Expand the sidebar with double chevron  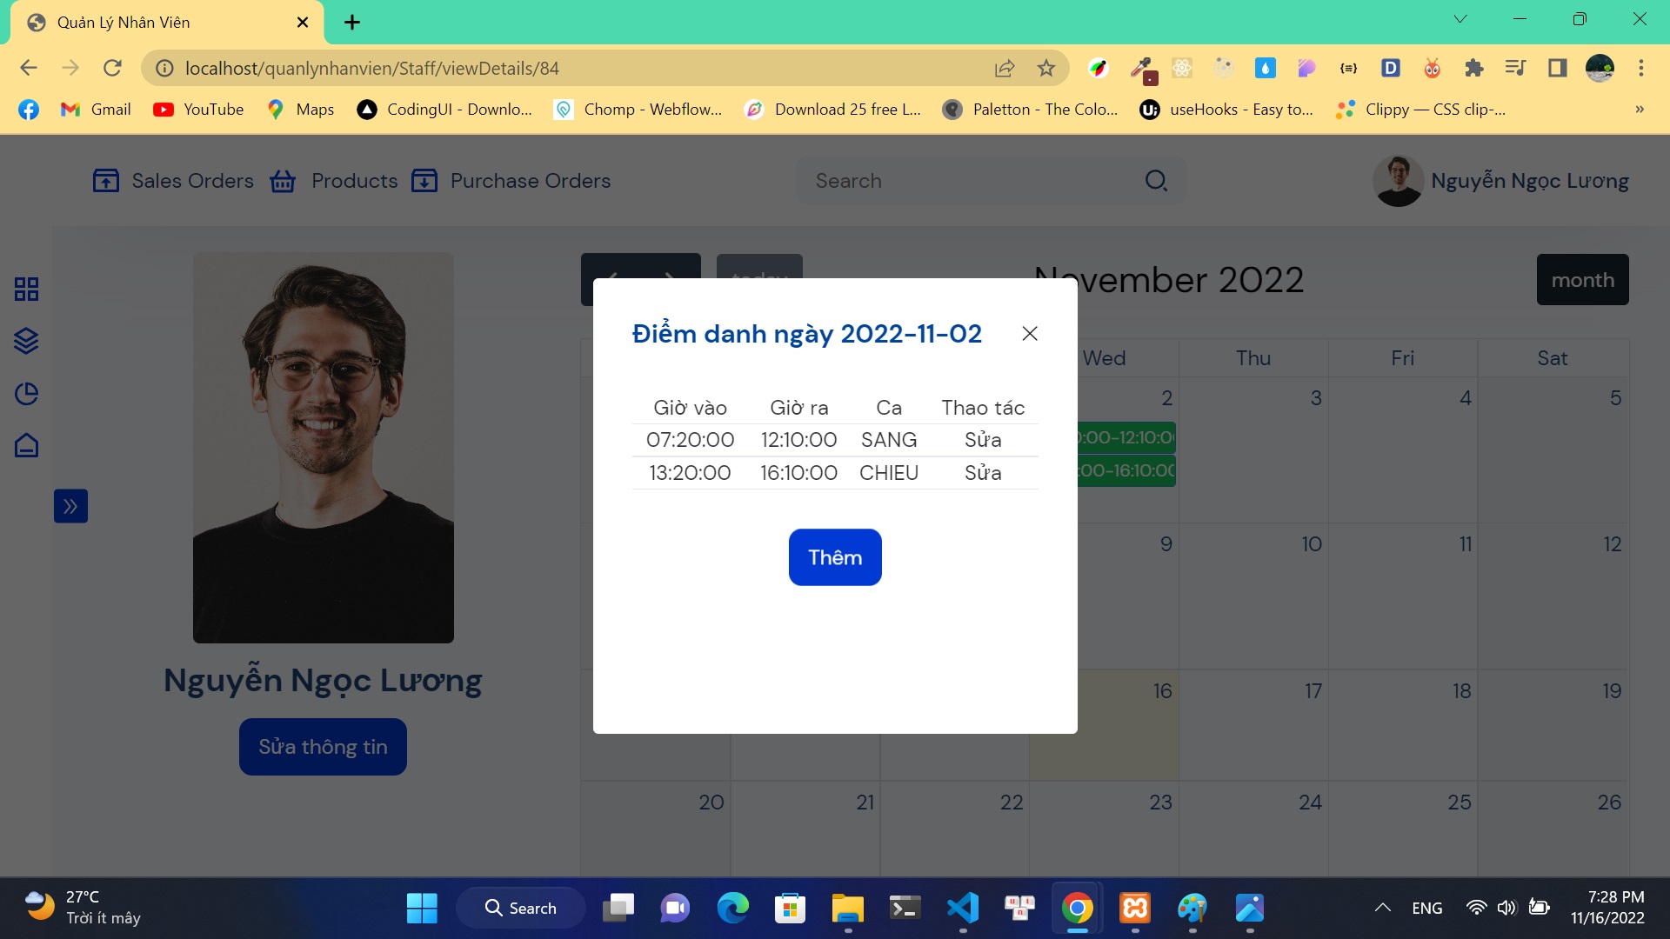point(70,506)
